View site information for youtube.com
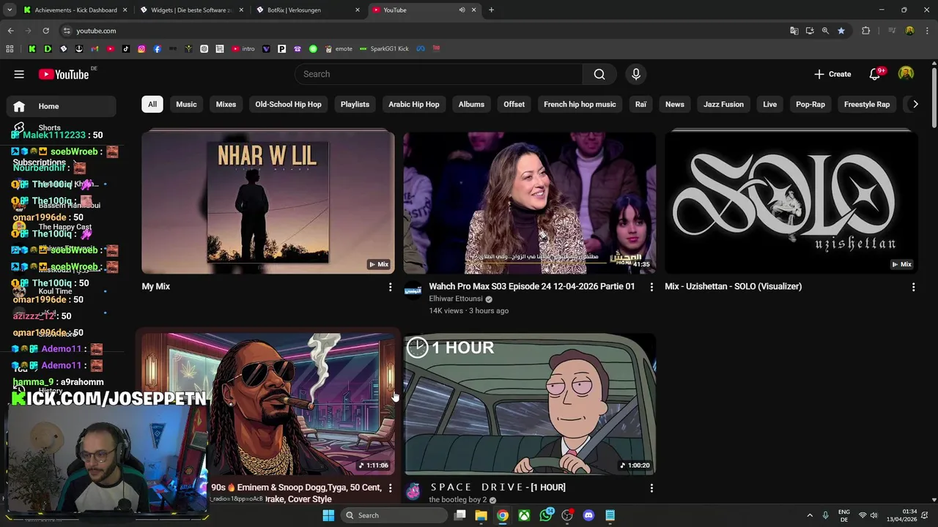The width and height of the screenshot is (938, 527). coord(67,31)
